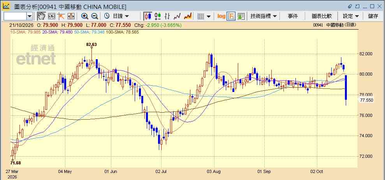Image resolution: width=385 pixels, height=180 pixels.
Task: Open the 設定 menu
Action: click(351, 16)
